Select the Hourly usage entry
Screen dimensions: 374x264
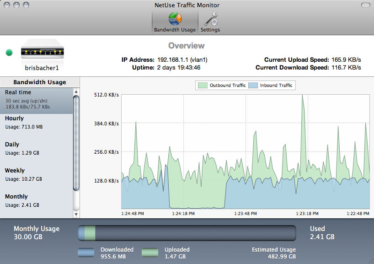(x=37, y=122)
